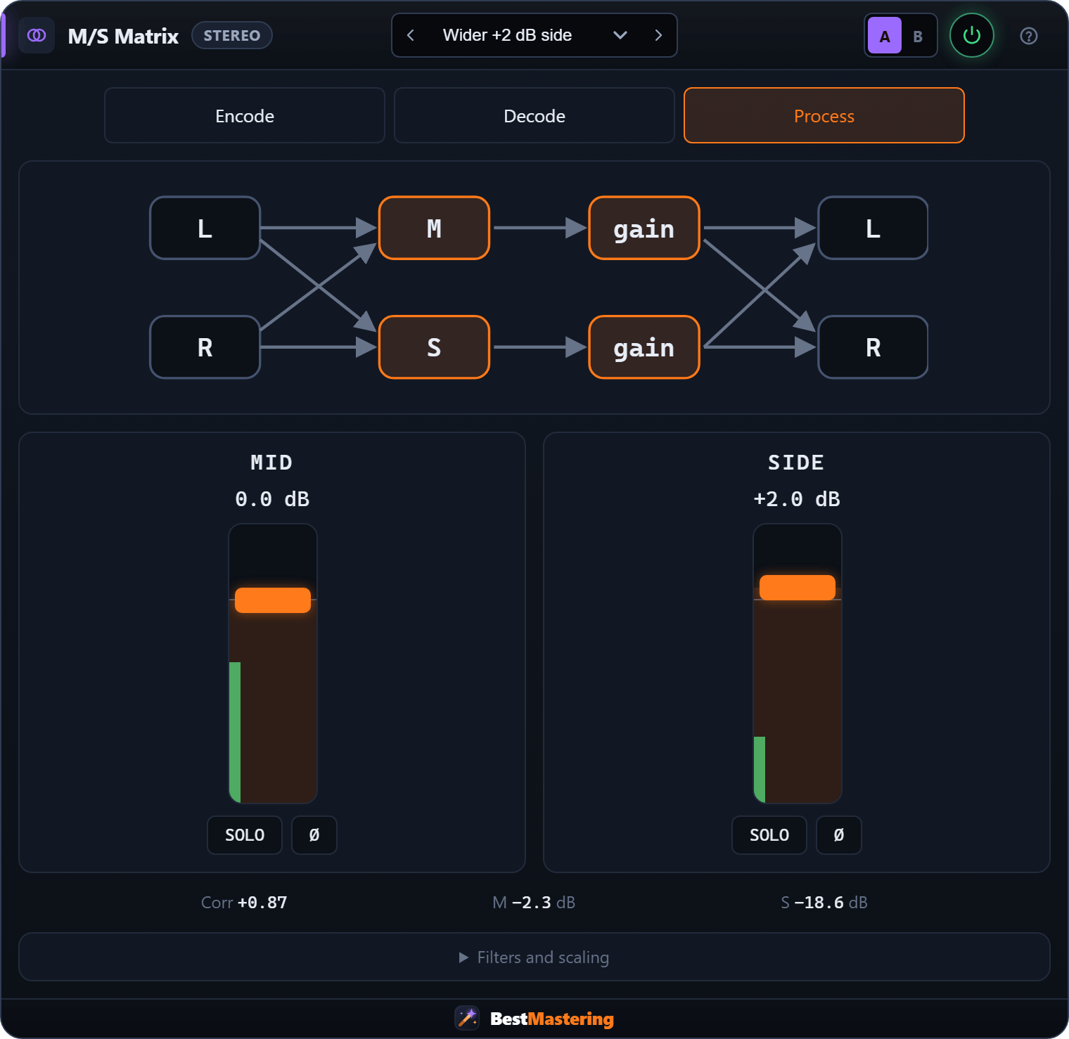Click the gain node after S
This screenshot has width=1069, height=1039.
(644, 347)
